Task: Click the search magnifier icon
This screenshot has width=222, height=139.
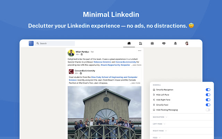Action: point(38,43)
